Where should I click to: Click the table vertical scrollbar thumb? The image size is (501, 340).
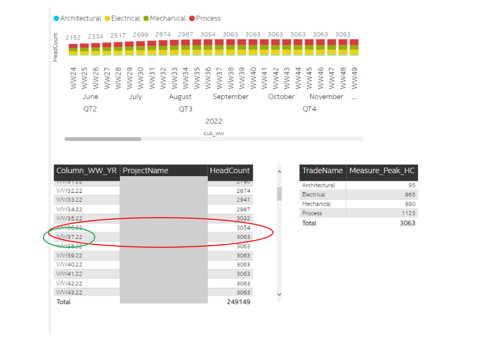(279, 193)
